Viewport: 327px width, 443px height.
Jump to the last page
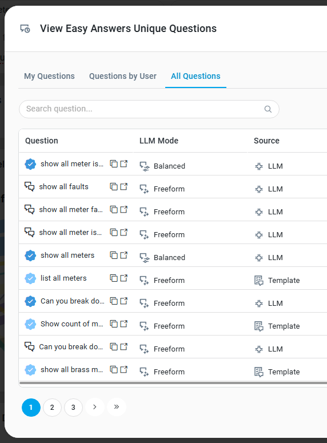pyautogui.click(x=117, y=407)
